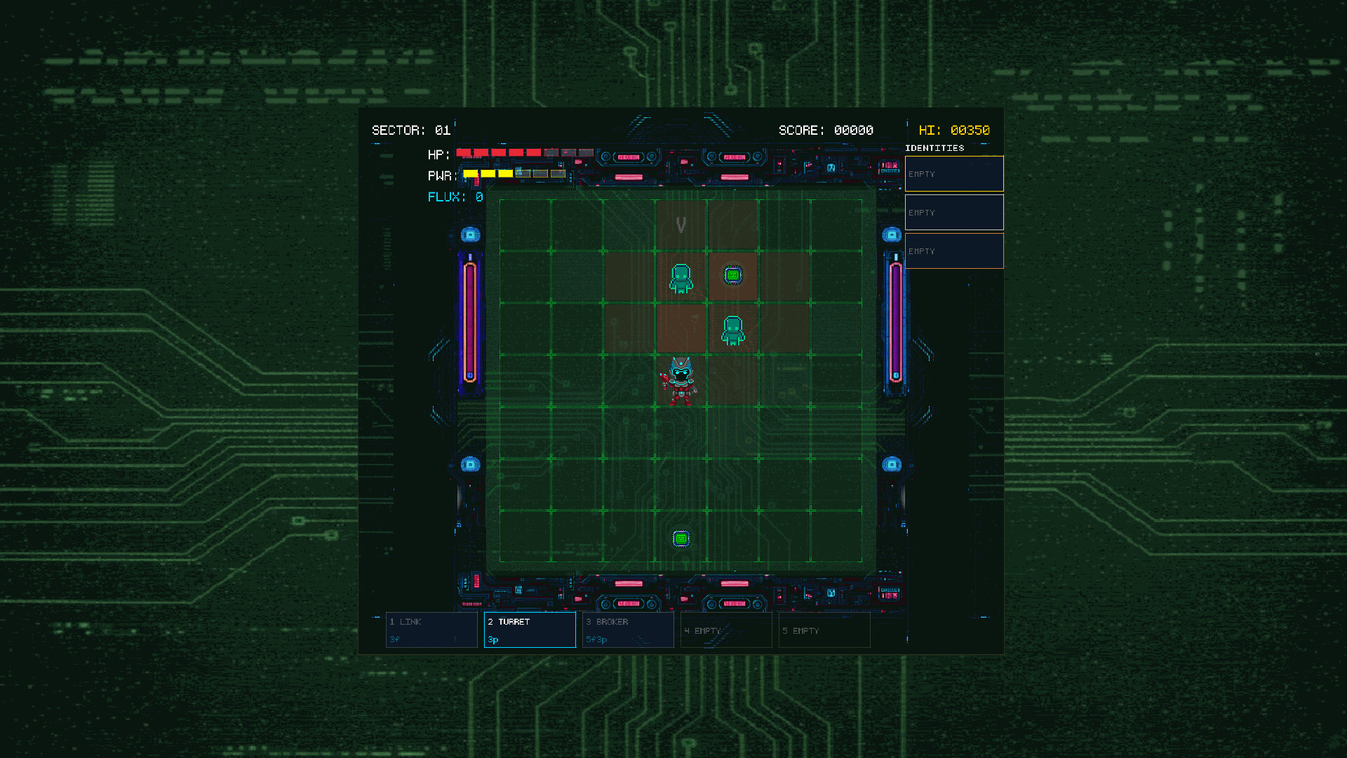Select the 5 EMPTY hotbar slot
Screen dimensions: 1347x758
click(824, 630)
